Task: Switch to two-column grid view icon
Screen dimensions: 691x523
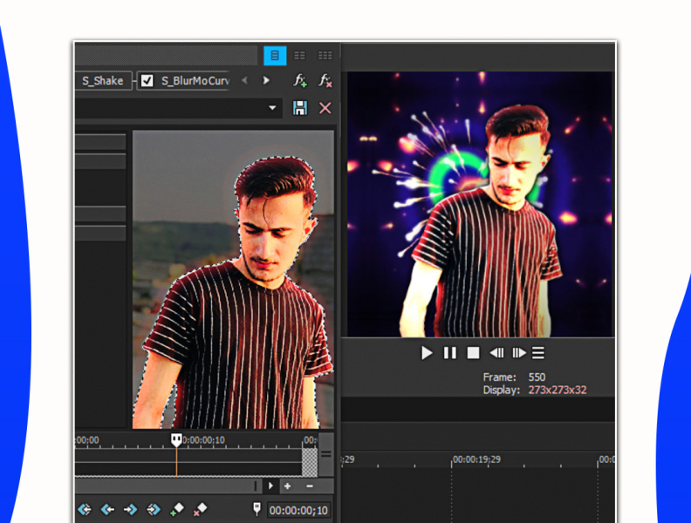Action: pyautogui.click(x=299, y=56)
